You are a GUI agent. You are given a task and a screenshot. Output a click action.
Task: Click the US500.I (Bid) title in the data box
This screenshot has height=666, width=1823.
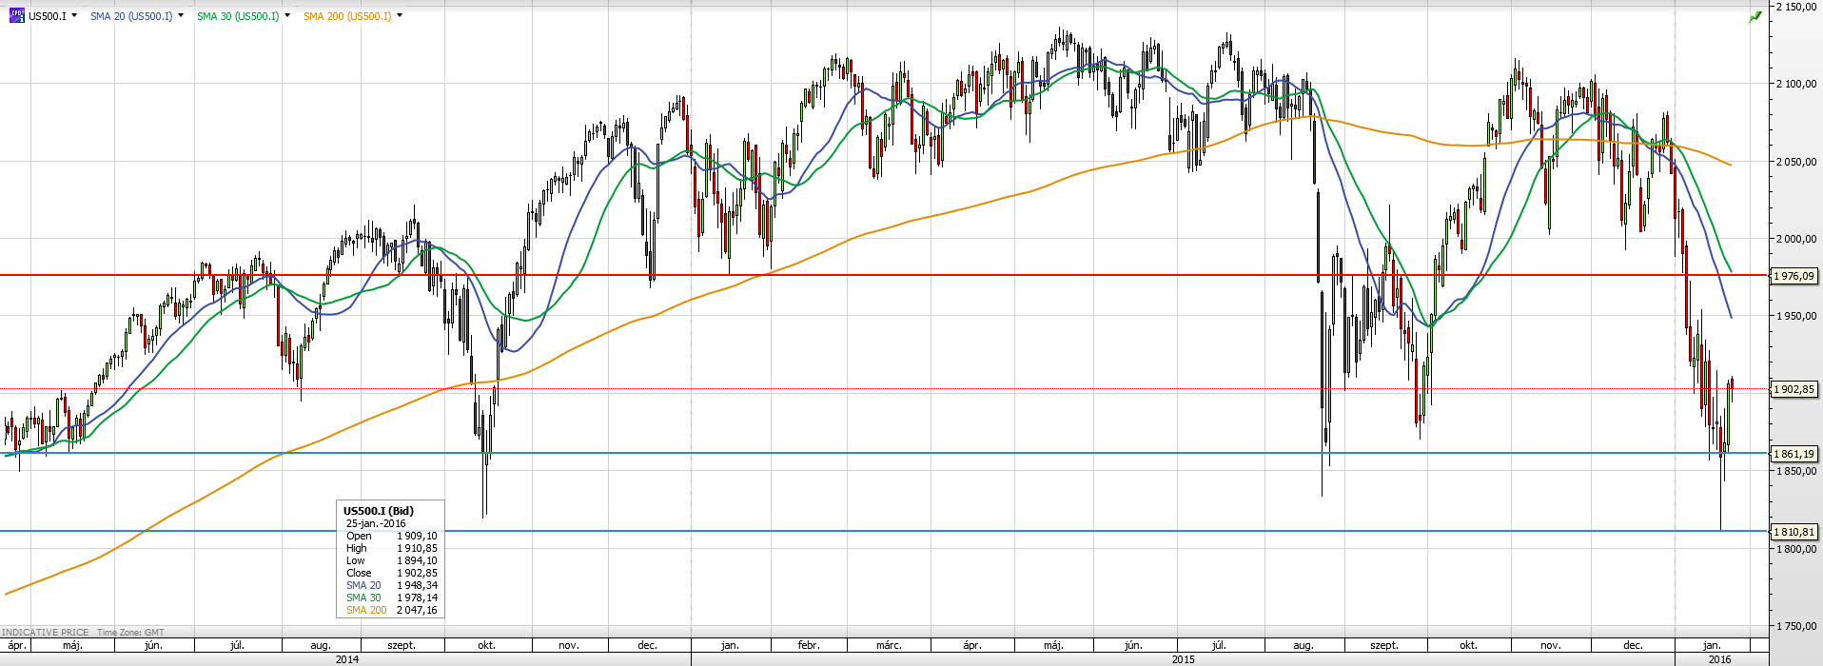coord(379,511)
